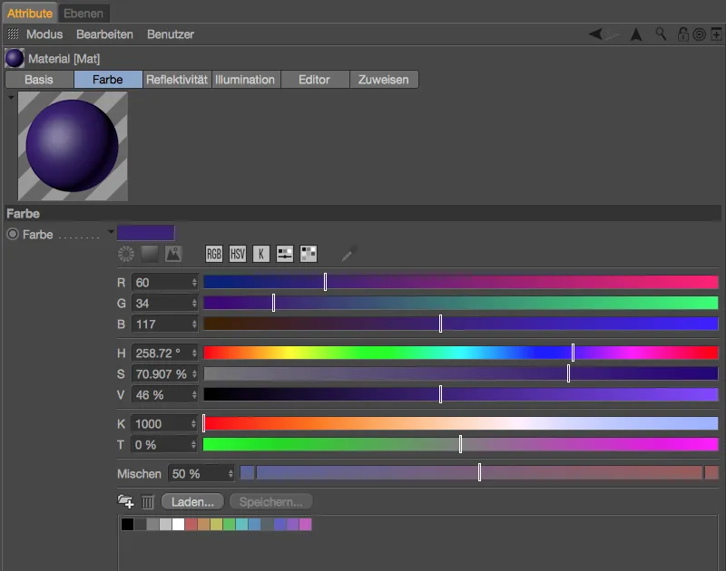Click the G green channel slider

point(461,303)
